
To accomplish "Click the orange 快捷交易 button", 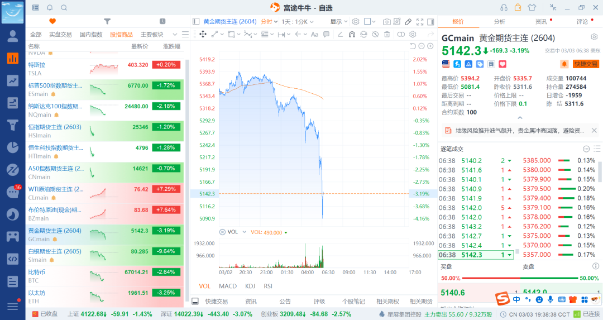I will [586, 64].
